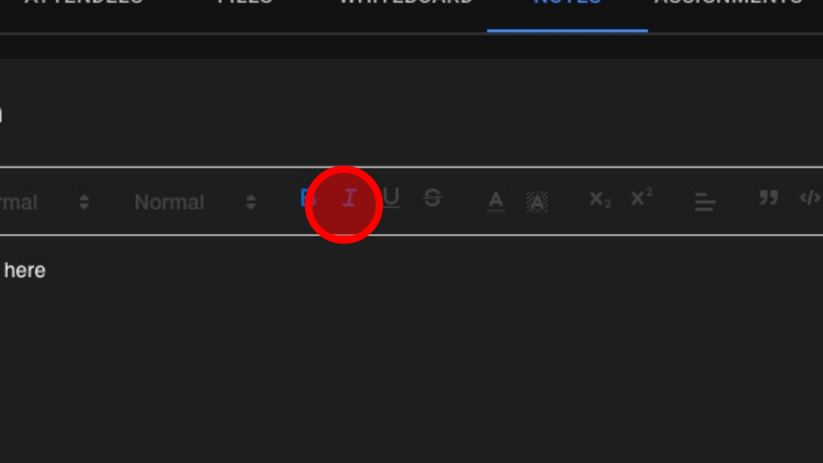Toggle underline formatting button
This screenshot has width=823, height=463.
click(391, 199)
